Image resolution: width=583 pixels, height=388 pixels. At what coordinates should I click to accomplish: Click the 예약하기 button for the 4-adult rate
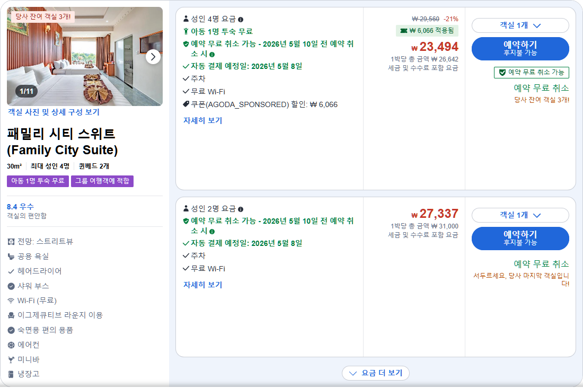point(520,48)
